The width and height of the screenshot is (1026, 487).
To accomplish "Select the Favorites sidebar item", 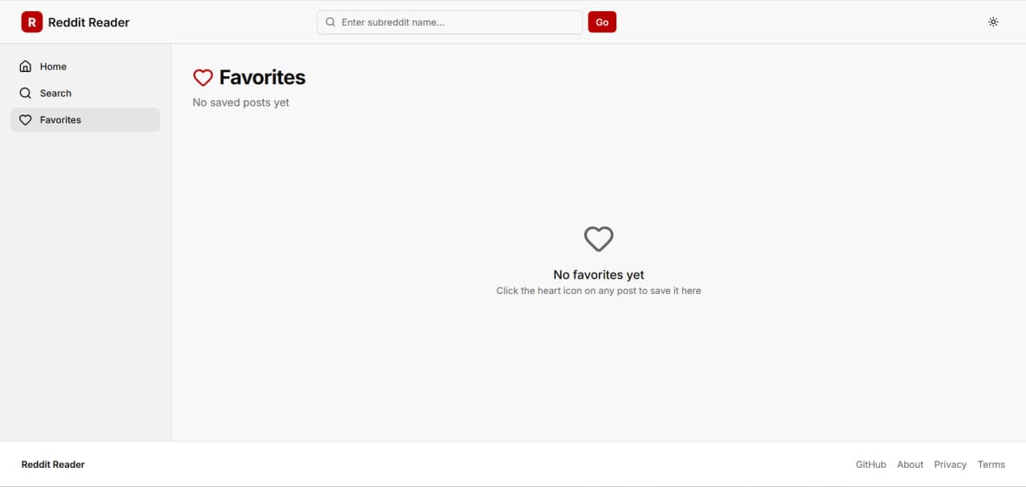I will tap(85, 120).
